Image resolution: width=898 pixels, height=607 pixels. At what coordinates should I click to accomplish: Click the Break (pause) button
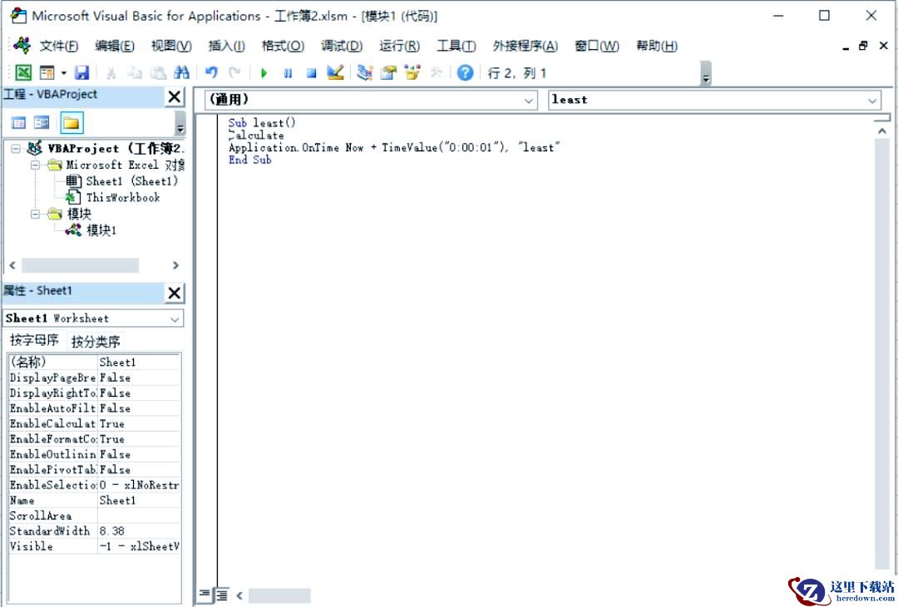pos(288,73)
